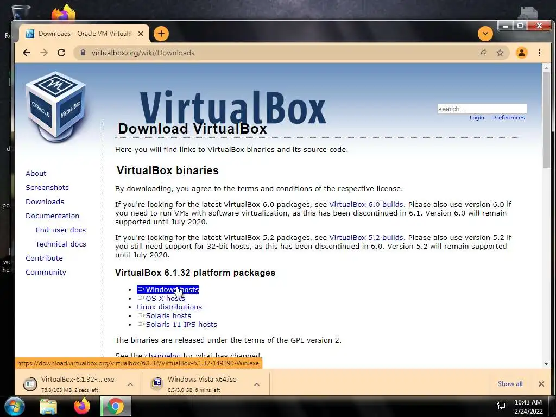Click the Recycle Bin desktop icon
The height and width of the screenshot is (417, 556).
(x=21, y=12)
